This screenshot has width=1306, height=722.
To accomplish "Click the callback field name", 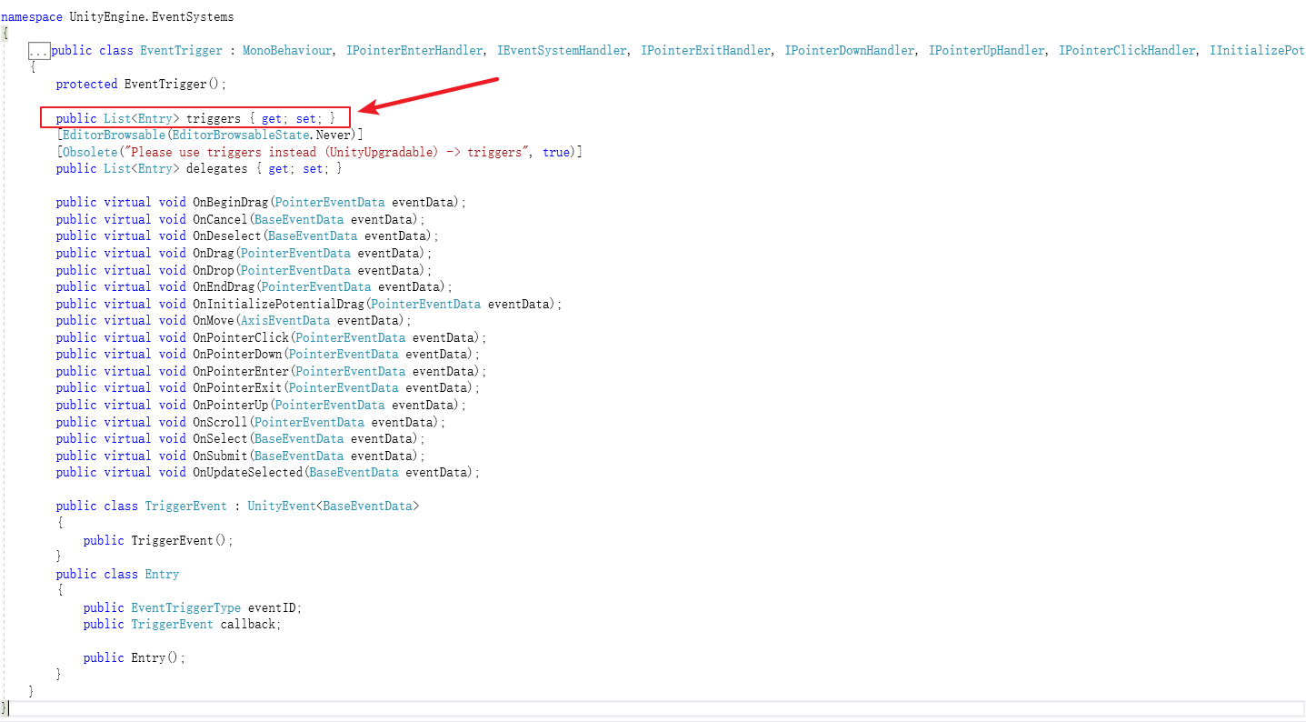I will click(247, 625).
